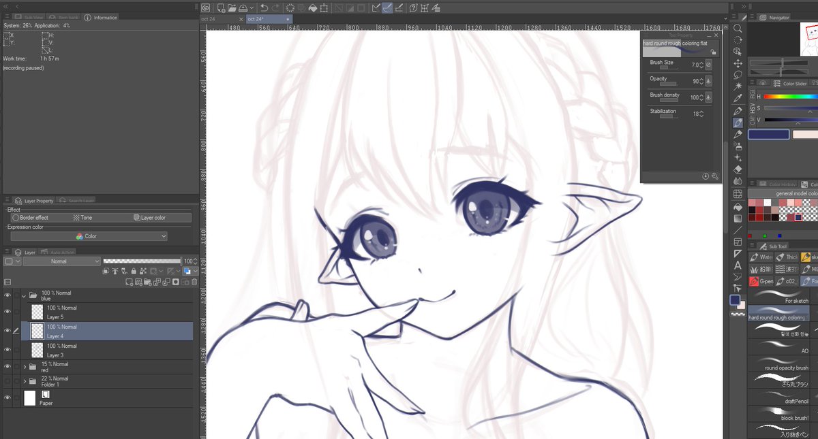Viewport: 818px width, 439px height.
Task: Adjust the layer opacity slider
Action: click(x=141, y=261)
